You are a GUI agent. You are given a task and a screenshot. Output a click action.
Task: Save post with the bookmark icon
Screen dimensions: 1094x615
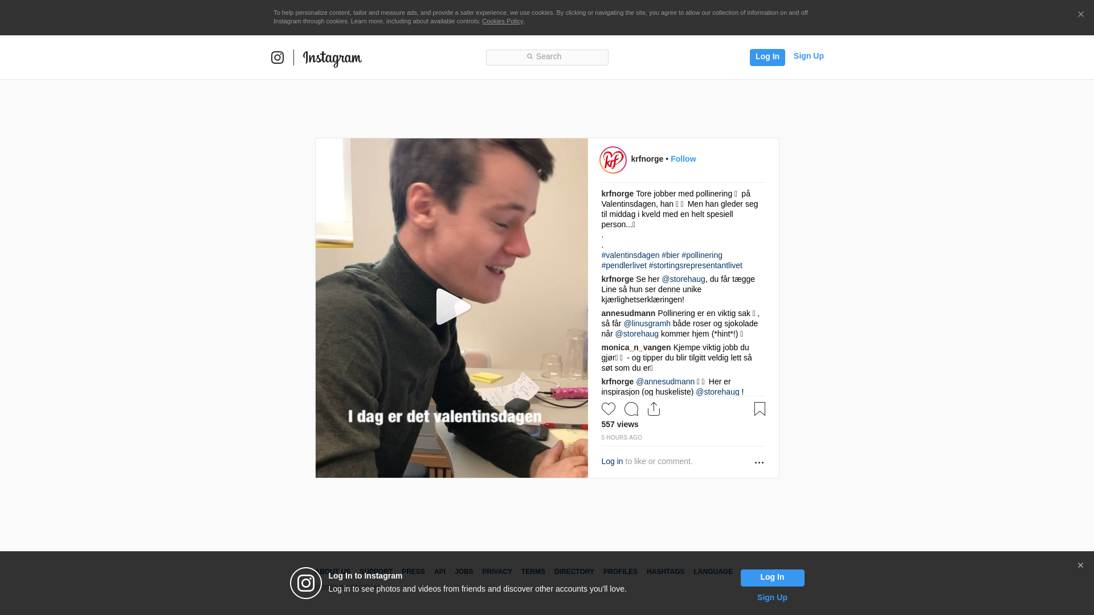(x=760, y=409)
